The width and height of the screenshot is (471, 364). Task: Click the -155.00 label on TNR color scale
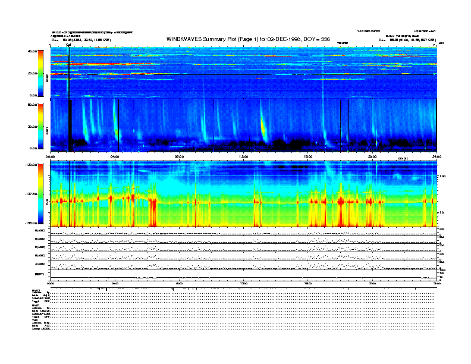pyautogui.click(x=32, y=223)
